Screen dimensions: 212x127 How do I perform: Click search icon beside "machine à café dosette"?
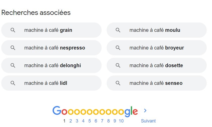click(118, 65)
